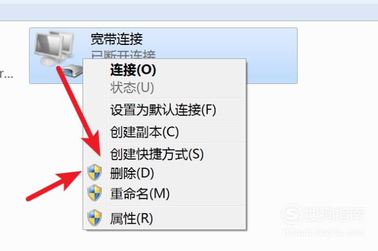Click the shield icon next to 重命名(M)
The image size is (378, 251).
tap(95, 193)
